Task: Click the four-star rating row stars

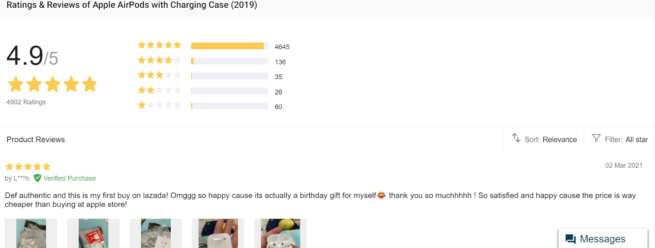Action: [x=159, y=60]
